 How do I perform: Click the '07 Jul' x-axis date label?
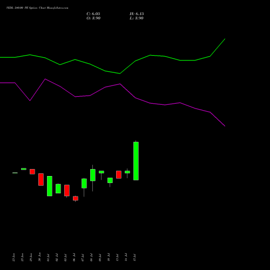click(x=83, y=258)
